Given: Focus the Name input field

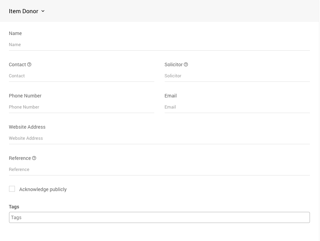Looking at the screenshot, I should coord(159,45).
